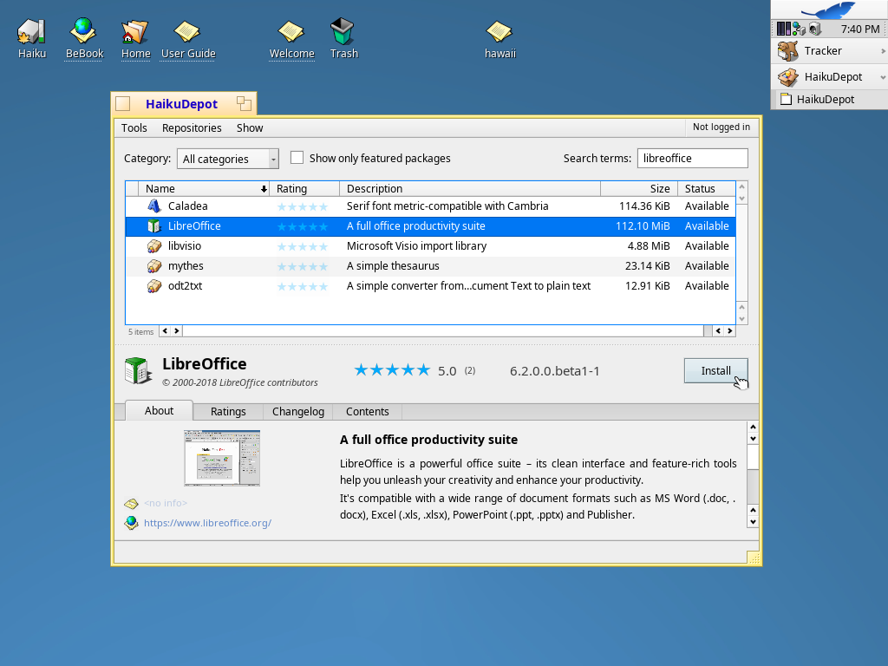Sort the list by the Name column
Viewport: 888px width, 666px height.
pos(203,188)
